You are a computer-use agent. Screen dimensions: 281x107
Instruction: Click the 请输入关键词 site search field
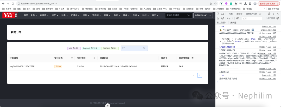coord(178,15)
